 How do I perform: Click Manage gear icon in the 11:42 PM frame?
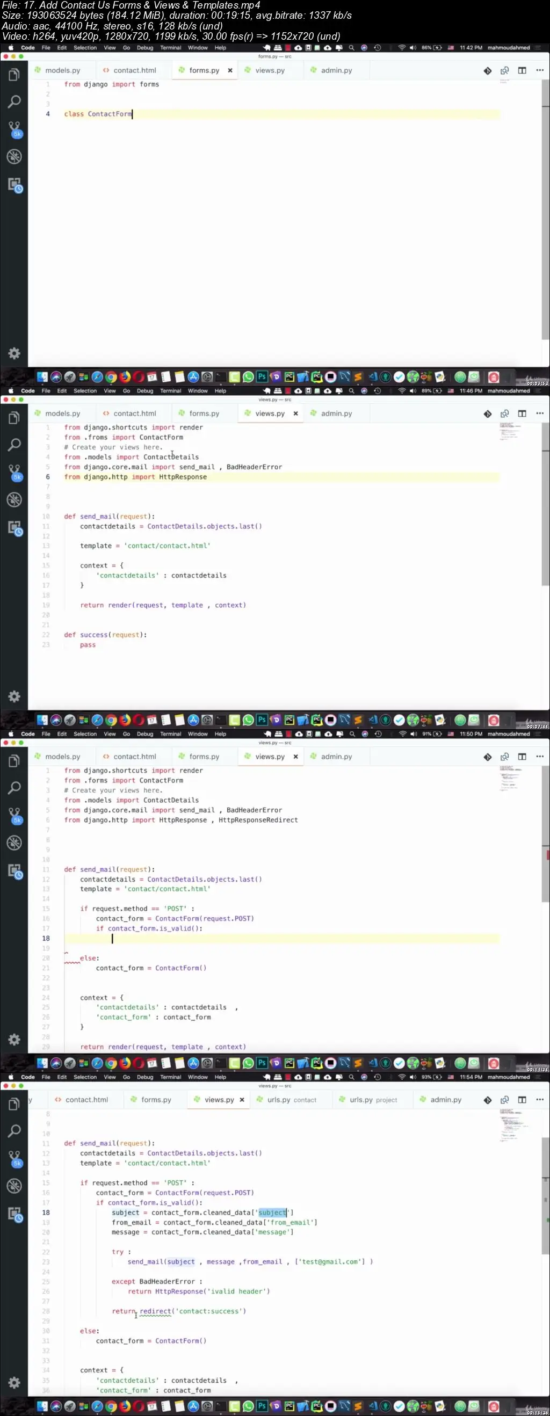(15, 353)
